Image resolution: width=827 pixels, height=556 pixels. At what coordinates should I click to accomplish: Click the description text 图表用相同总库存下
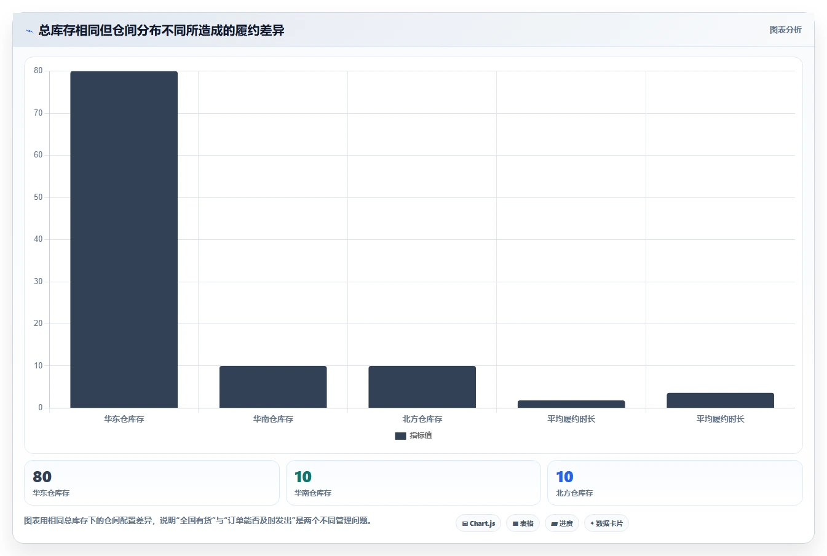[197, 520]
